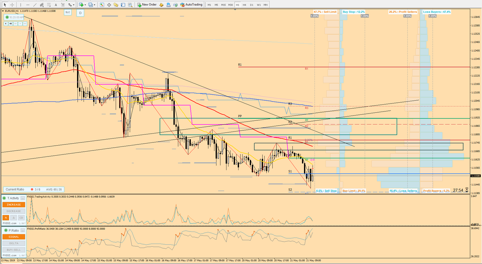Screen dimensions: 482x264
Task: Expand the new chart dropdown arrow
Action: [x=86, y=5]
